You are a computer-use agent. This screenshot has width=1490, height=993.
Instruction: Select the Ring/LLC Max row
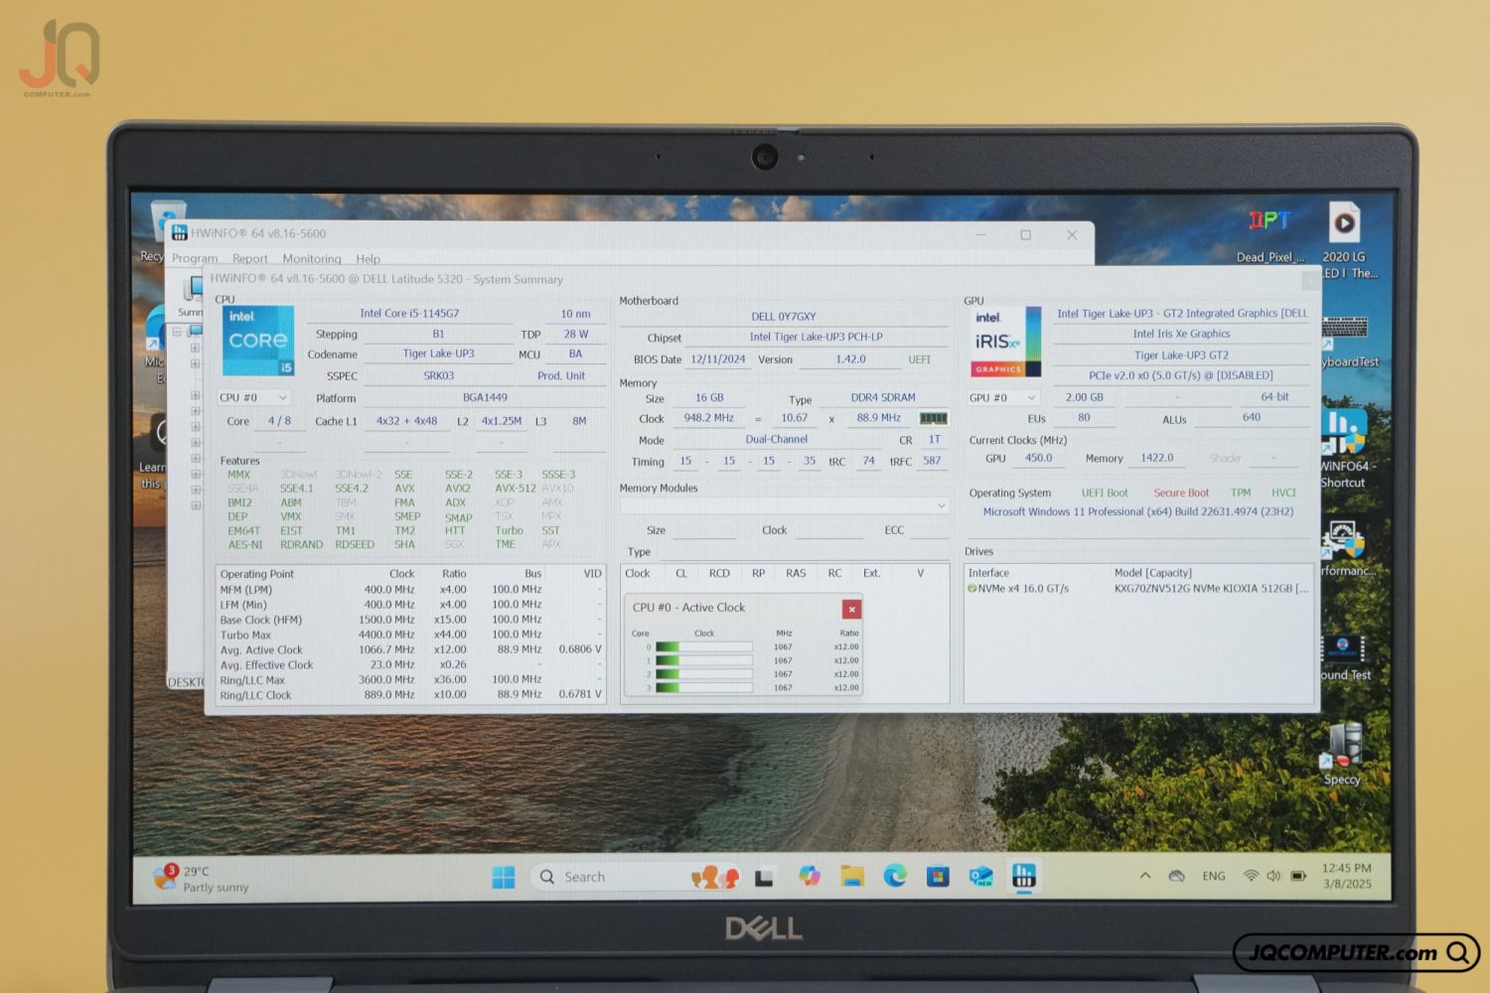[x=411, y=680]
